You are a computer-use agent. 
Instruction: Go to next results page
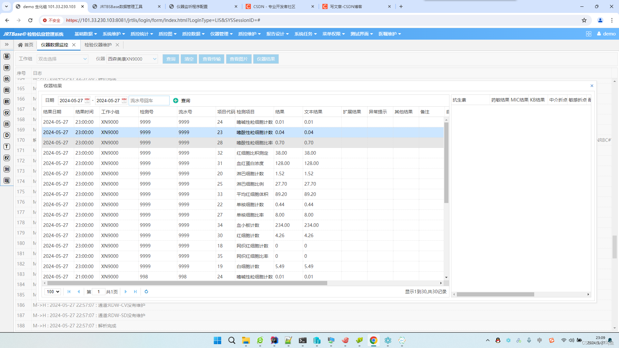126,292
